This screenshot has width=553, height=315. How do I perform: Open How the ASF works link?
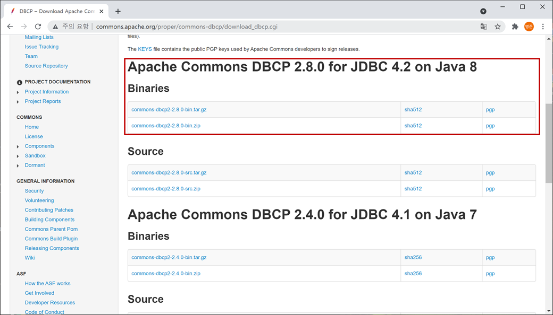click(x=48, y=283)
